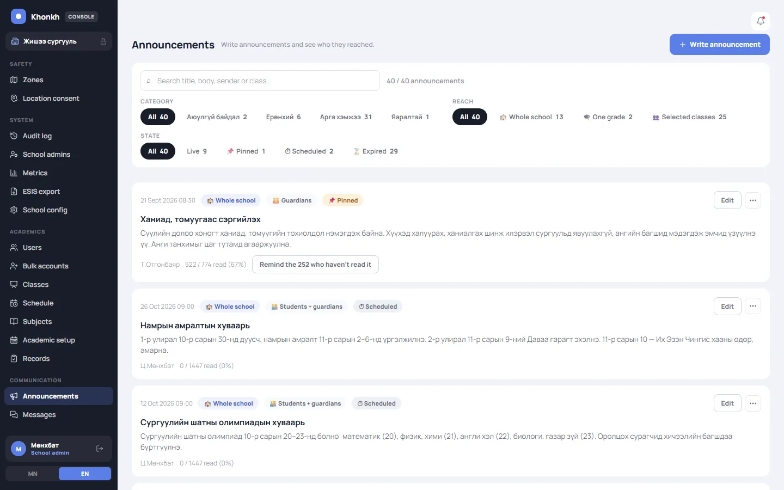The image size is (784, 490).
Task: Edit the Намрын амралтын хуваарь announcement
Action: tap(727, 307)
